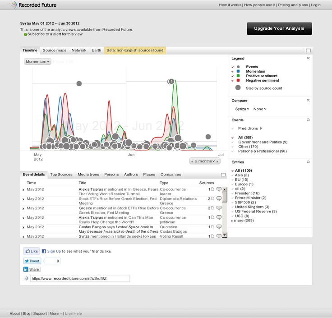Click green alert subscription dot icon

point(25,34)
